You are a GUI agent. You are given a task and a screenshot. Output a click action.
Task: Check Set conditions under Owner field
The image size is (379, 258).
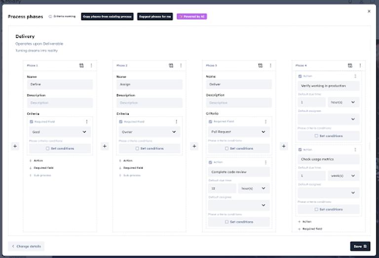click(137, 149)
